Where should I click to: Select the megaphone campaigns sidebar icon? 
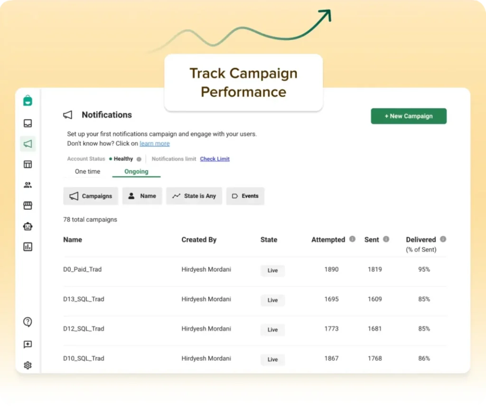point(28,144)
